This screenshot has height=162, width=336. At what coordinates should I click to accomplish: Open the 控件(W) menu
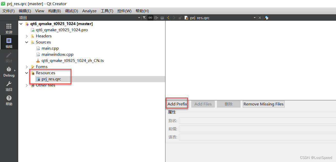(124, 11)
